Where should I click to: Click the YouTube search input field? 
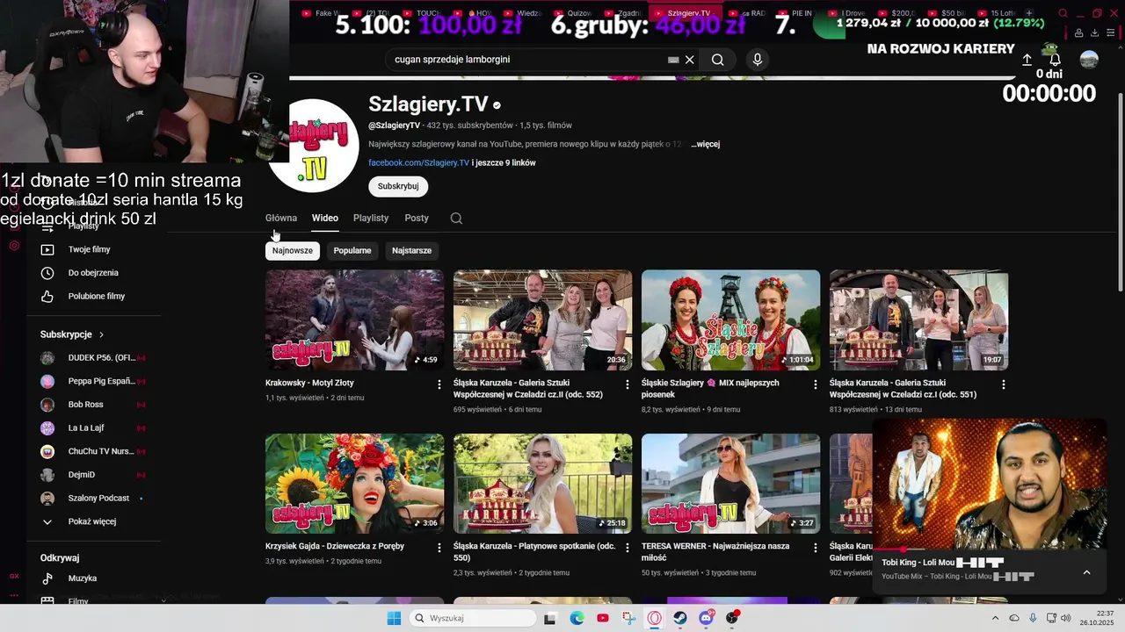[x=527, y=60]
